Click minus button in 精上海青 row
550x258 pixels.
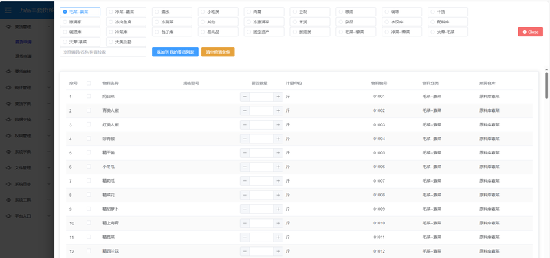(x=245, y=223)
